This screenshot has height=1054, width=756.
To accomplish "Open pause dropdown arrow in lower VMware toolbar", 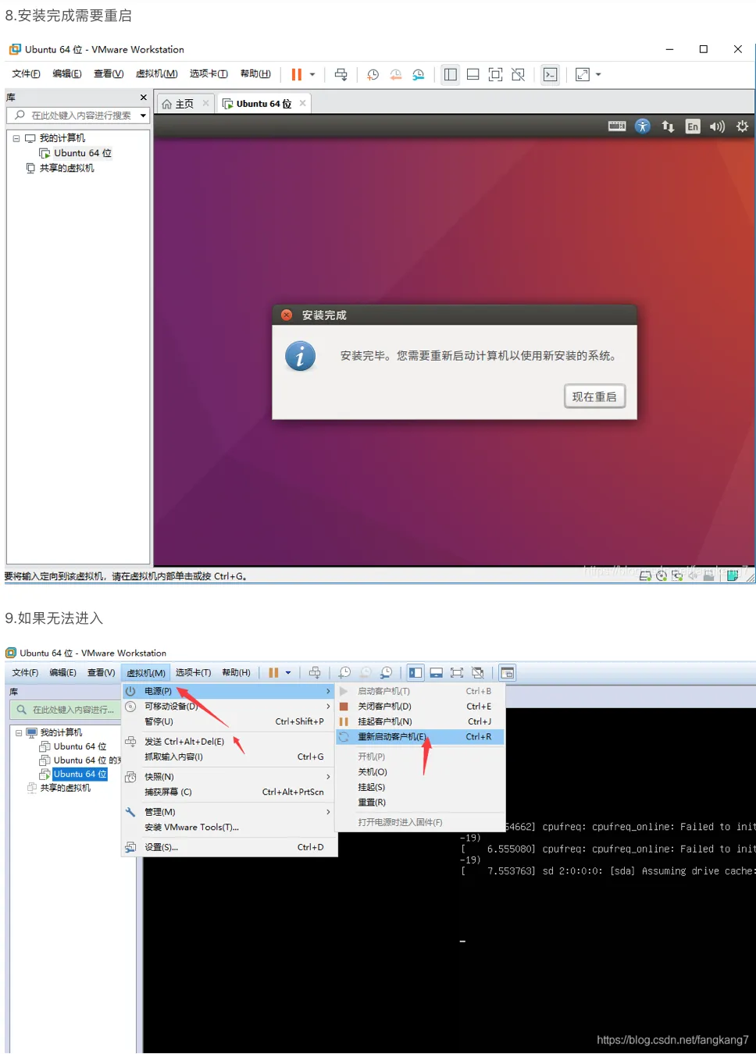I will pyautogui.click(x=288, y=673).
